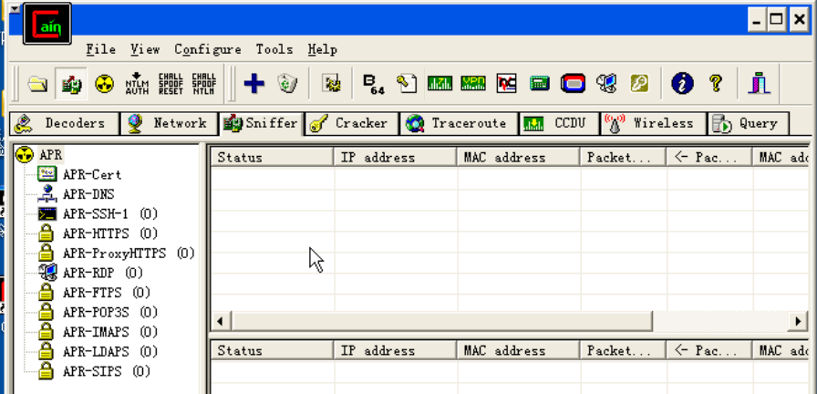Switch to the Network tab
The width and height of the screenshot is (817, 394).
pyautogui.click(x=169, y=124)
